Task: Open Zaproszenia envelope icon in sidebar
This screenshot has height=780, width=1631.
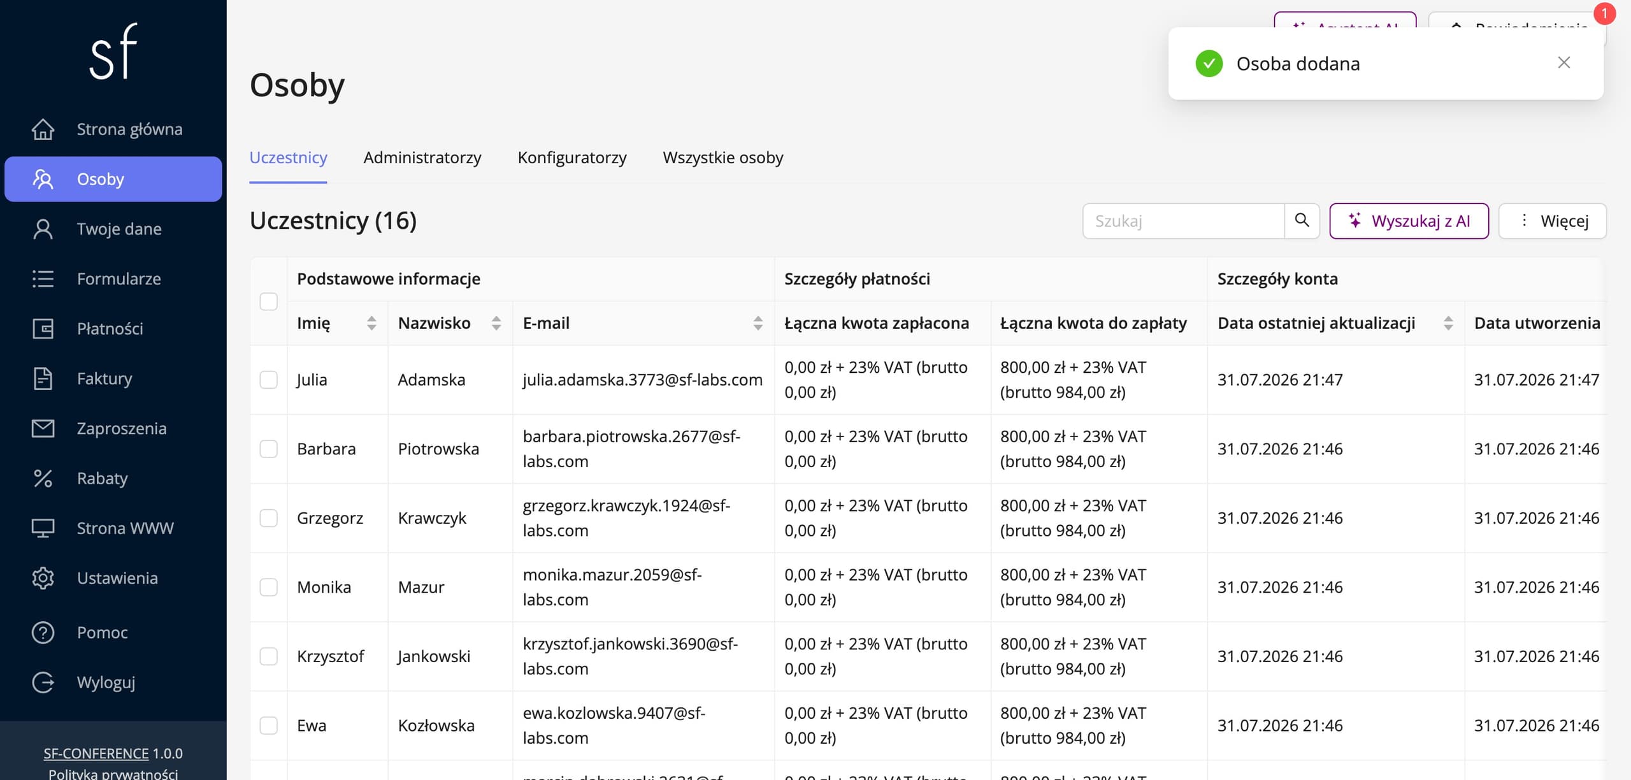Action: tap(43, 428)
